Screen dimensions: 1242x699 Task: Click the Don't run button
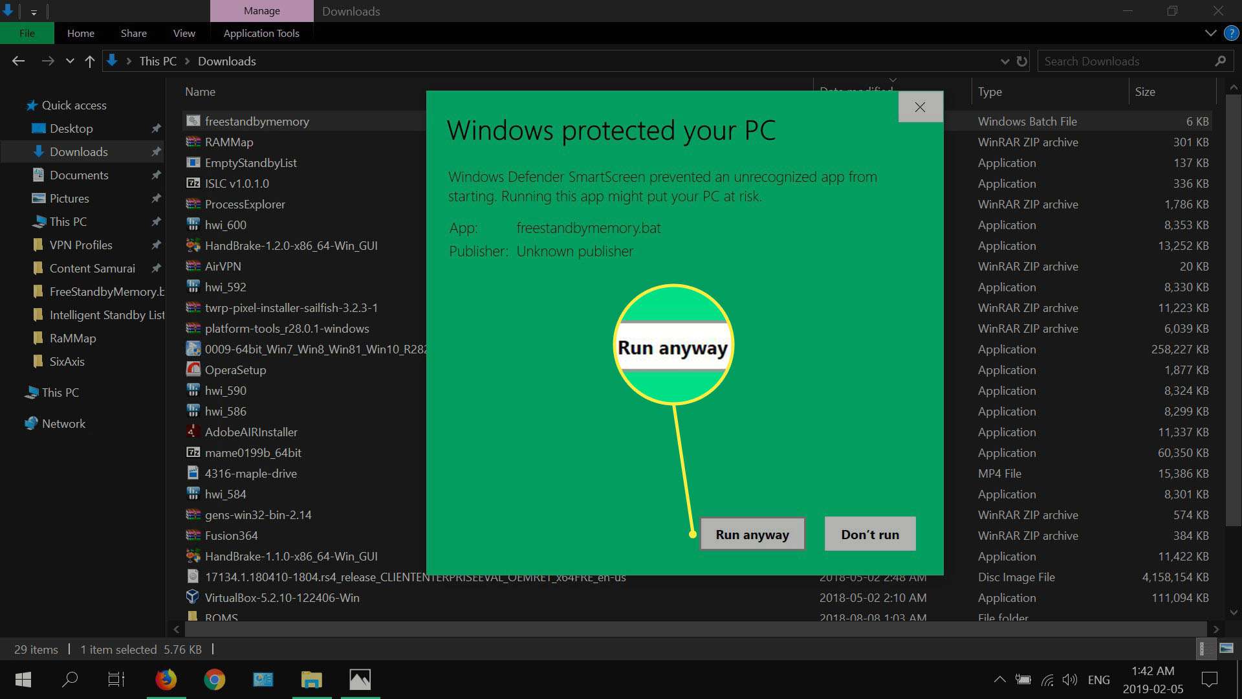870,533
